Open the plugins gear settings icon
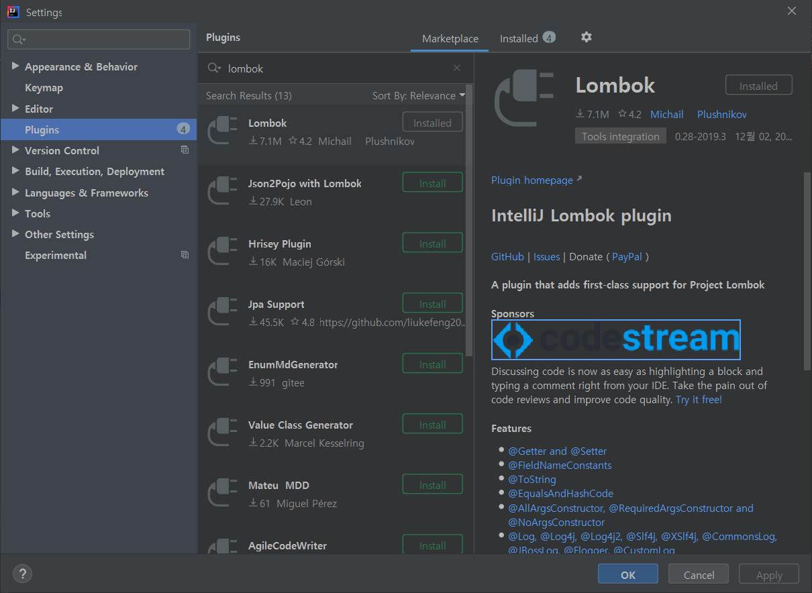812x593 pixels. point(586,37)
